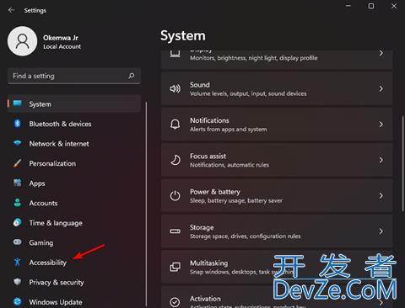Open Accounts settings
Viewport: 405px width, 308px height.
tap(74, 203)
